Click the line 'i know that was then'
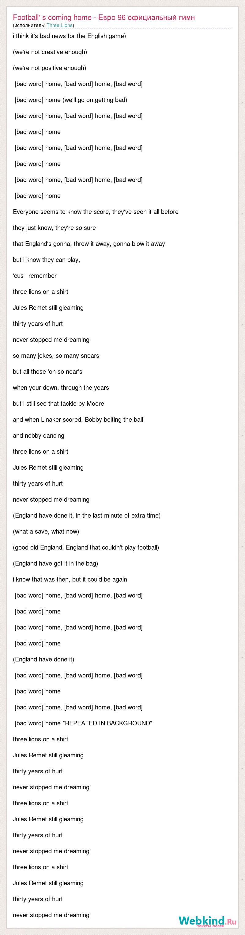 [x=70, y=579]
